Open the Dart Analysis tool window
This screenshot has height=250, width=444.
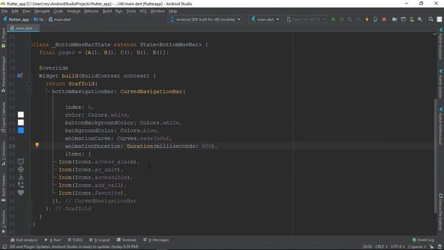[24, 240]
